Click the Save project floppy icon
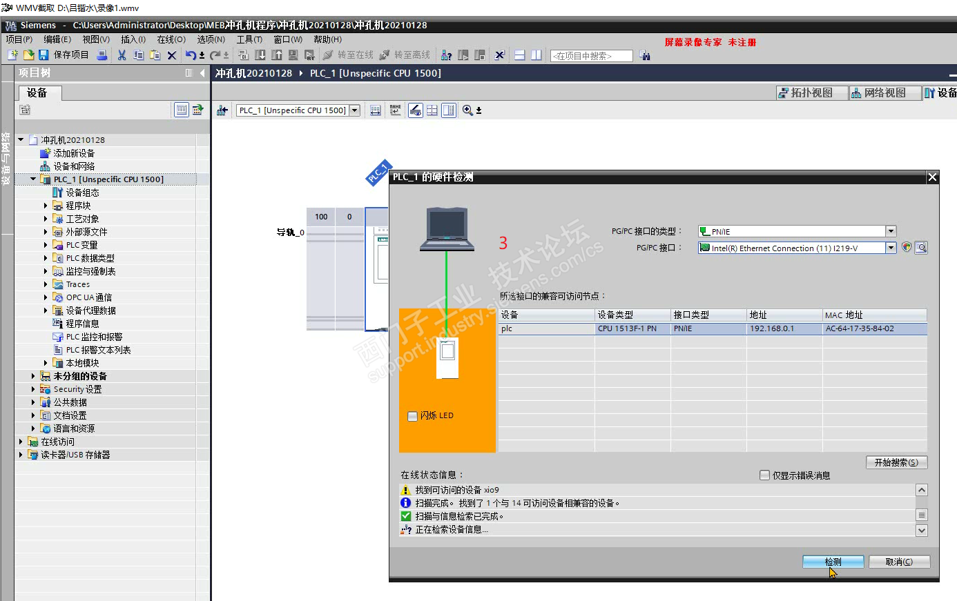Image resolution: width=957 pixels, height=601 pixels. [x=43, y=55]
